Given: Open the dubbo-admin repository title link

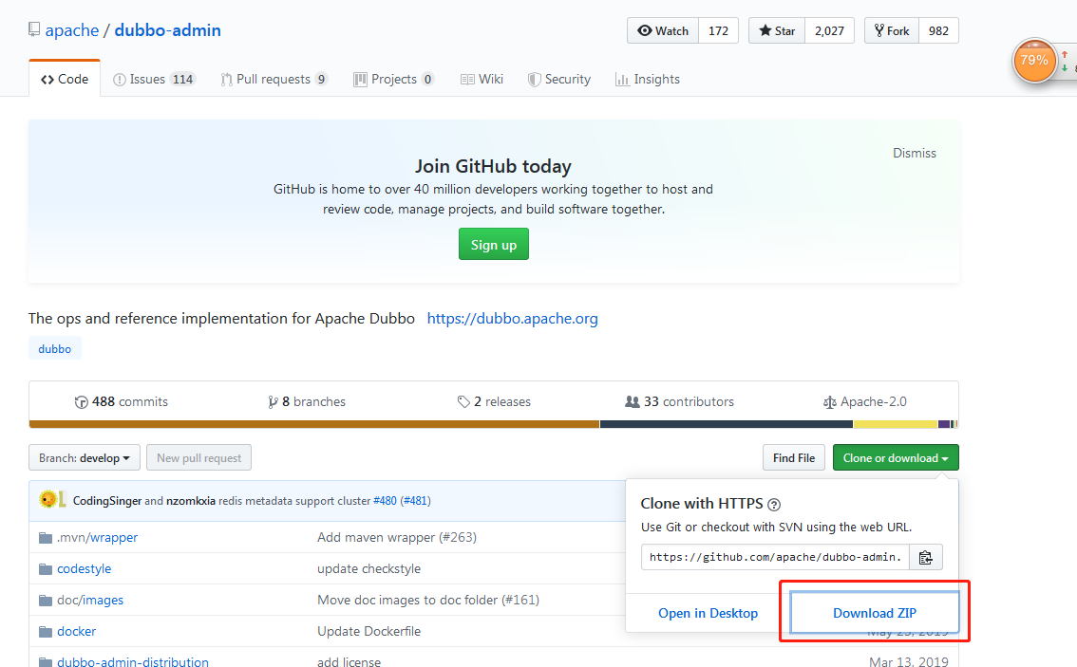Looking at the screenshot, I should (167, 30).
